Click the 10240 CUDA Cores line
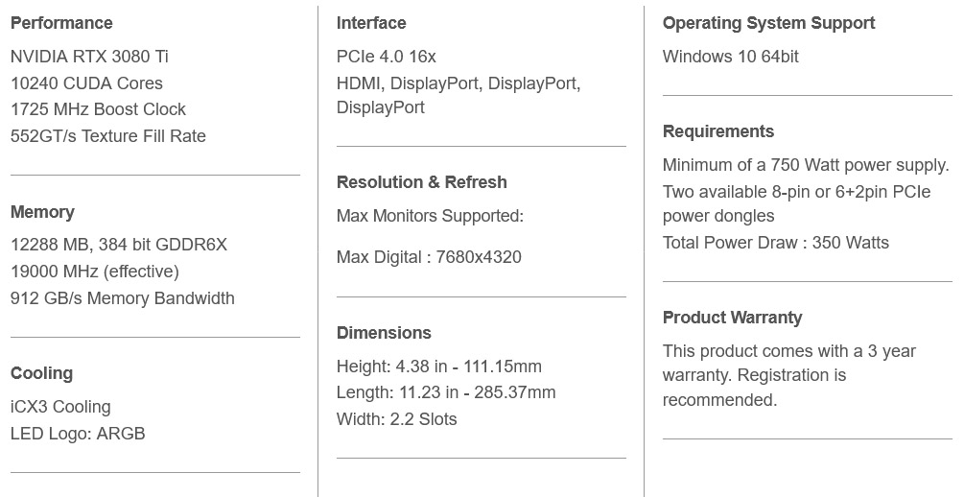964x497 pixels. coord(86,83)
